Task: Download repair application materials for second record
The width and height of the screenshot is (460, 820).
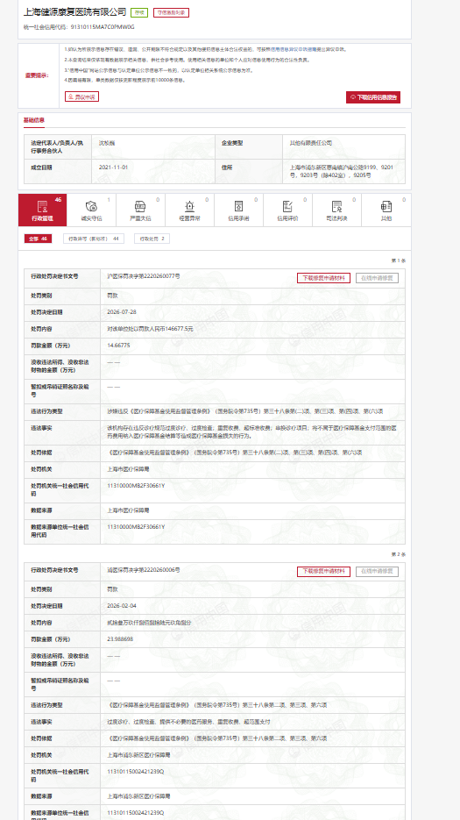Action: click(323, 572)
